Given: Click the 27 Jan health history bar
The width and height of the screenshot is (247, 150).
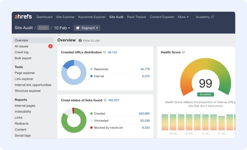Looking at the screenshot, I should 222,123.
